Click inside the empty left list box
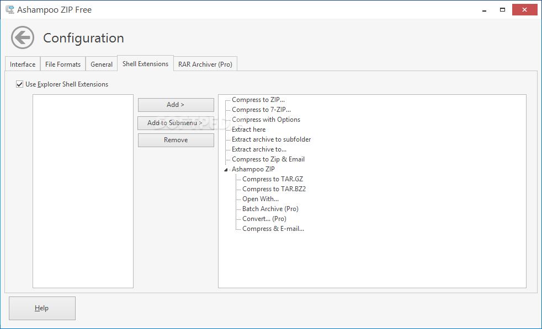The height and width of the screenshot is (329, 542). point(83,191)
